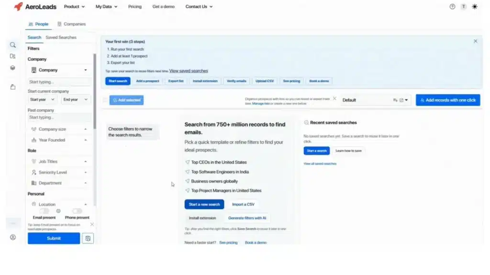Expand the Location filter
This screenshot has width=490, height=275.
point(86,204)
